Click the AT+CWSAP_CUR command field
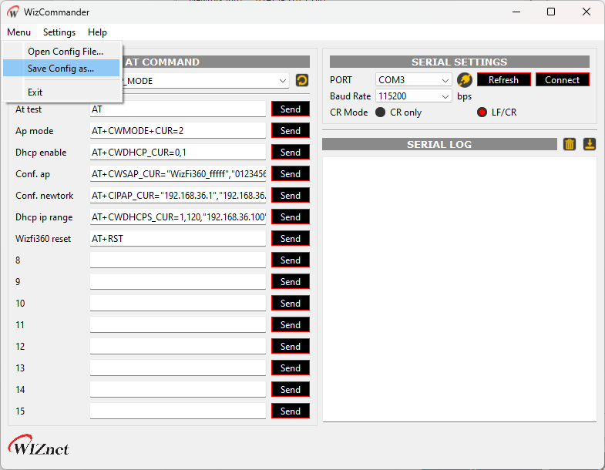605x470 pixels. point(178,174)
